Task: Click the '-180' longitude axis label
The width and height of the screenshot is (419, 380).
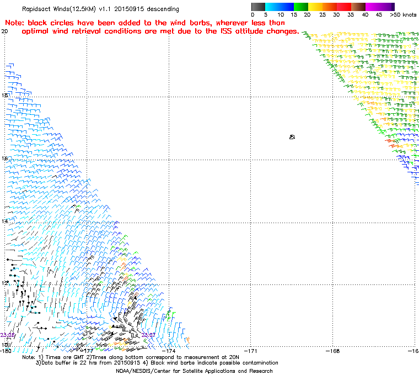Action: click(6, 351)
